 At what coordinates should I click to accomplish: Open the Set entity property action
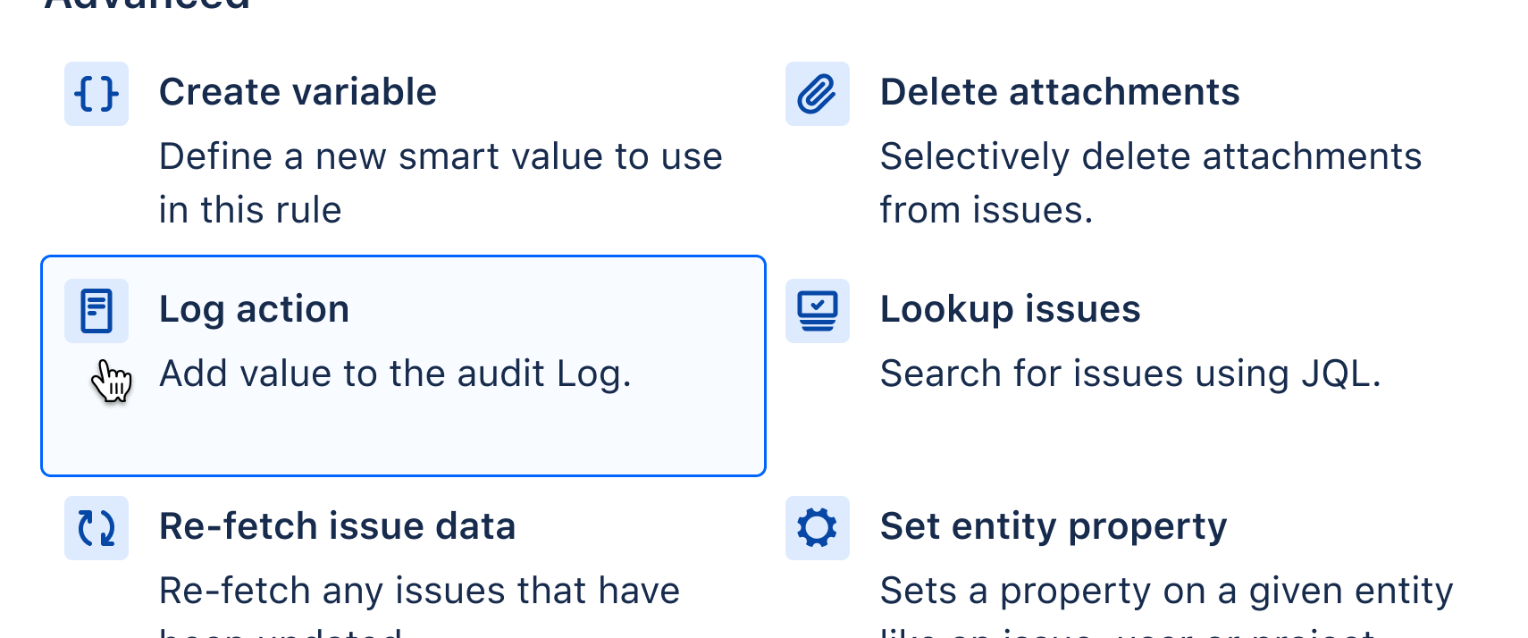click(x=1054, y=526)
